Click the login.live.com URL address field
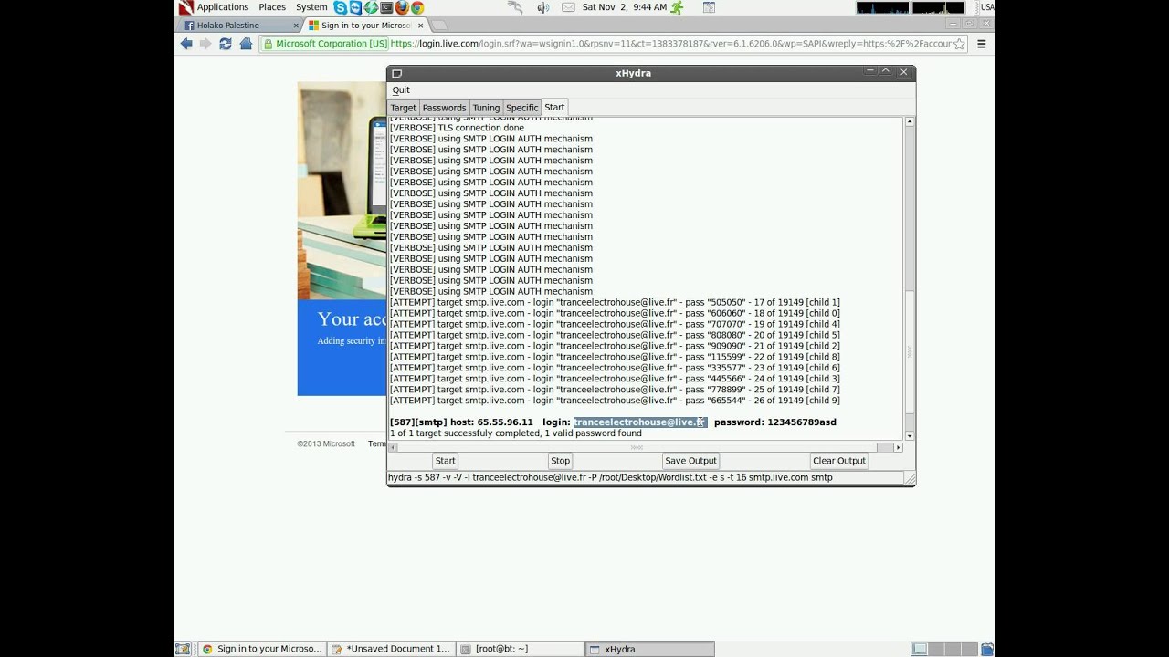Viewport: 1169px width, 657px height. (x=669, y=44)
